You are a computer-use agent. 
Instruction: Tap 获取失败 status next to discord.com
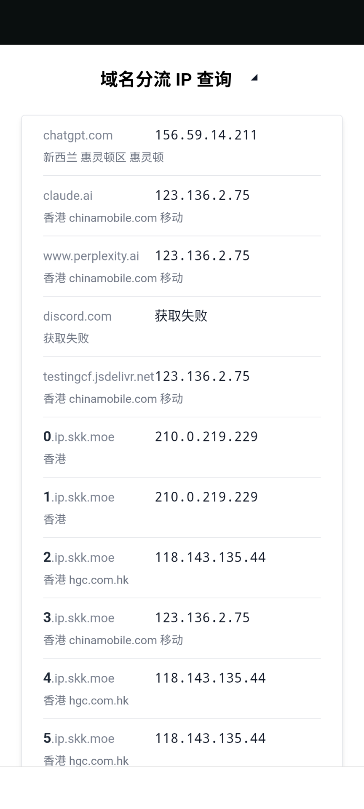click(x=181, y=316)
